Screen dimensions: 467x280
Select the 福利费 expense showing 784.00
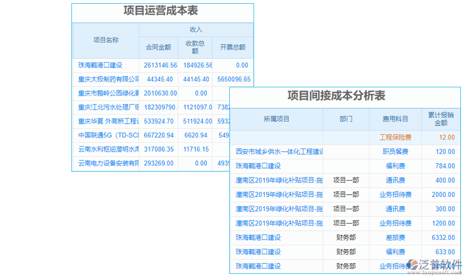pyautogui.click(x=395, y=166)
